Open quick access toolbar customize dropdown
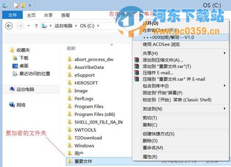 30,5
